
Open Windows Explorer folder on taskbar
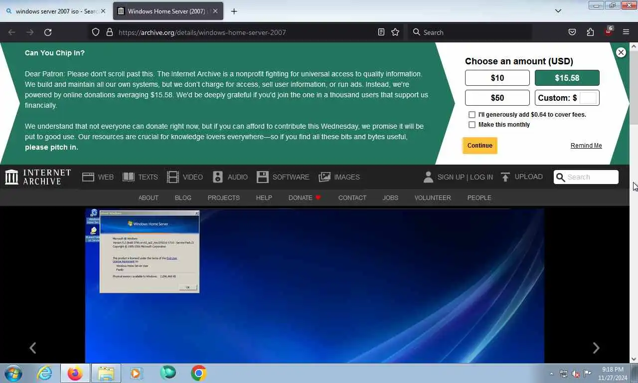coord(106,373)
